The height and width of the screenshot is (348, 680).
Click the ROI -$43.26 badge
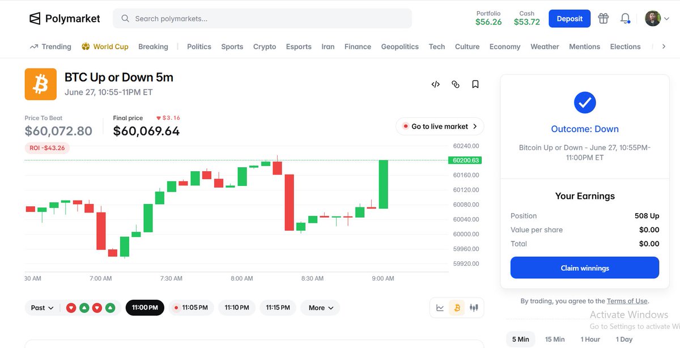tap(47, 148)
